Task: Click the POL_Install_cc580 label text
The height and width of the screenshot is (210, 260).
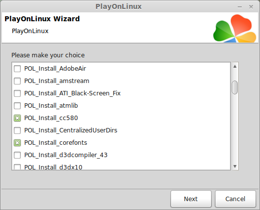Action: [x=51, y=118]
